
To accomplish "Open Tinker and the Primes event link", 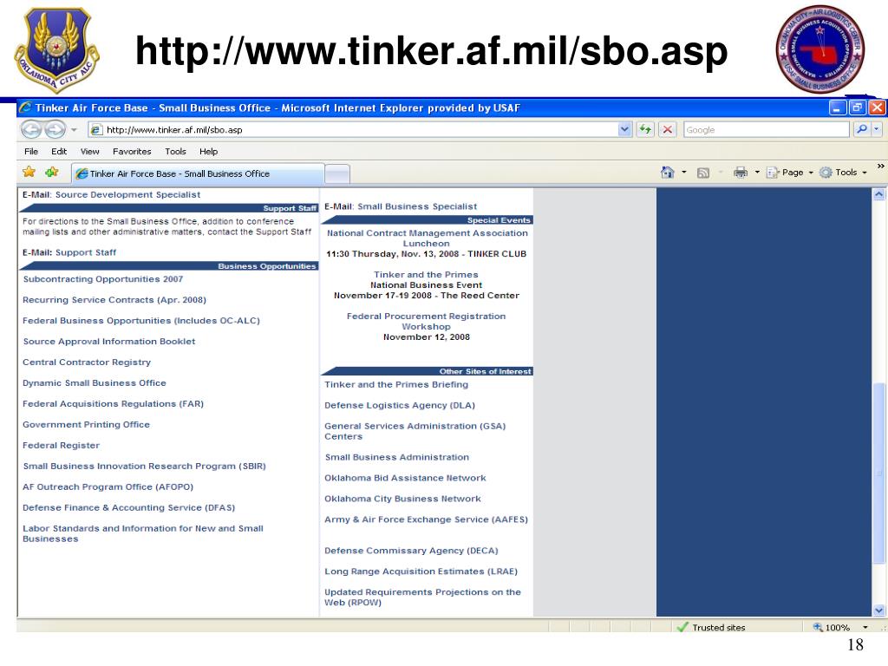I will pos(426,275).
